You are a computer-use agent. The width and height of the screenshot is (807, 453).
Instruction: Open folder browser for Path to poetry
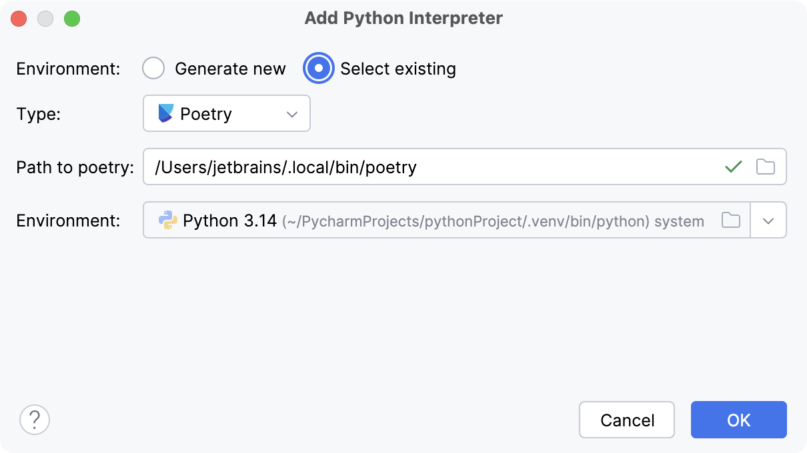(x=765, y=167)
